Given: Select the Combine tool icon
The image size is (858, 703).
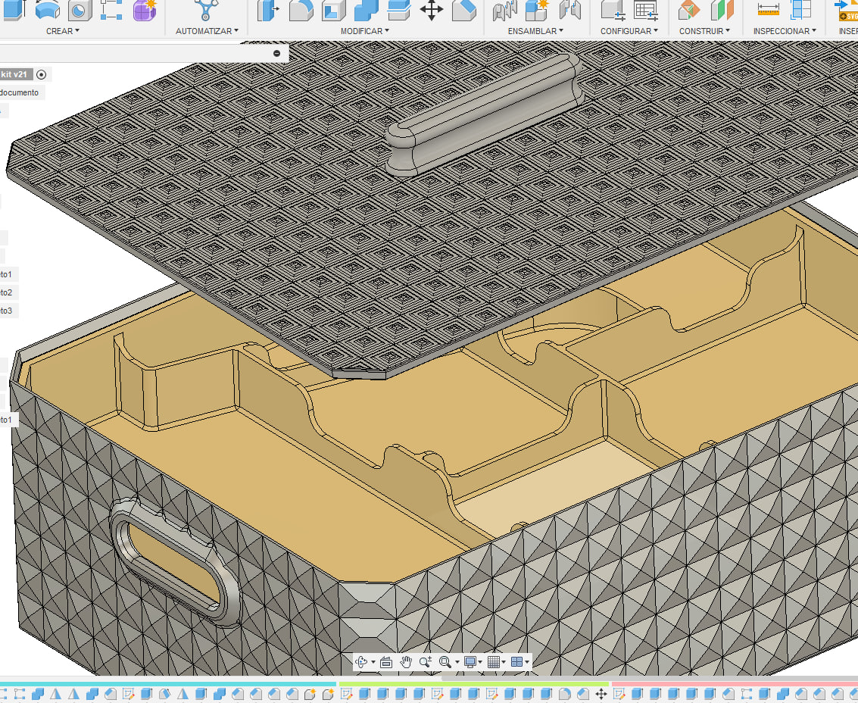Looking at the screenshot, I should (x=366, y=11).
